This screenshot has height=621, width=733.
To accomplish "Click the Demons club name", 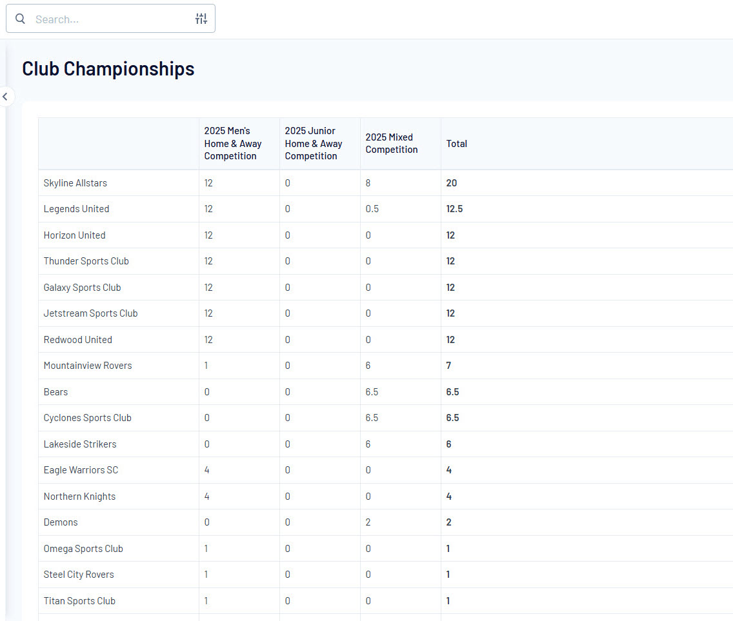I will (x=61, y=522).
